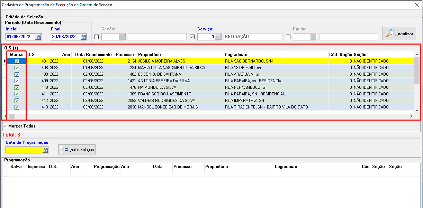Open the Data da Programação calendar picker
The width and height of the screenshot is (423, 208).
(x=46, y=150)
